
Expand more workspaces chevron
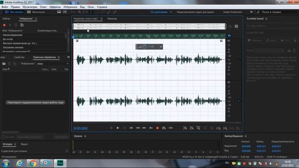click(251, 12)
